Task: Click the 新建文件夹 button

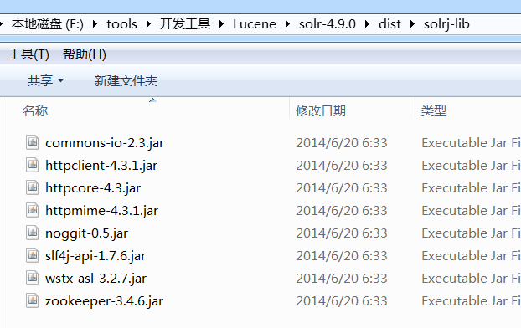Action: coord(126,80)
